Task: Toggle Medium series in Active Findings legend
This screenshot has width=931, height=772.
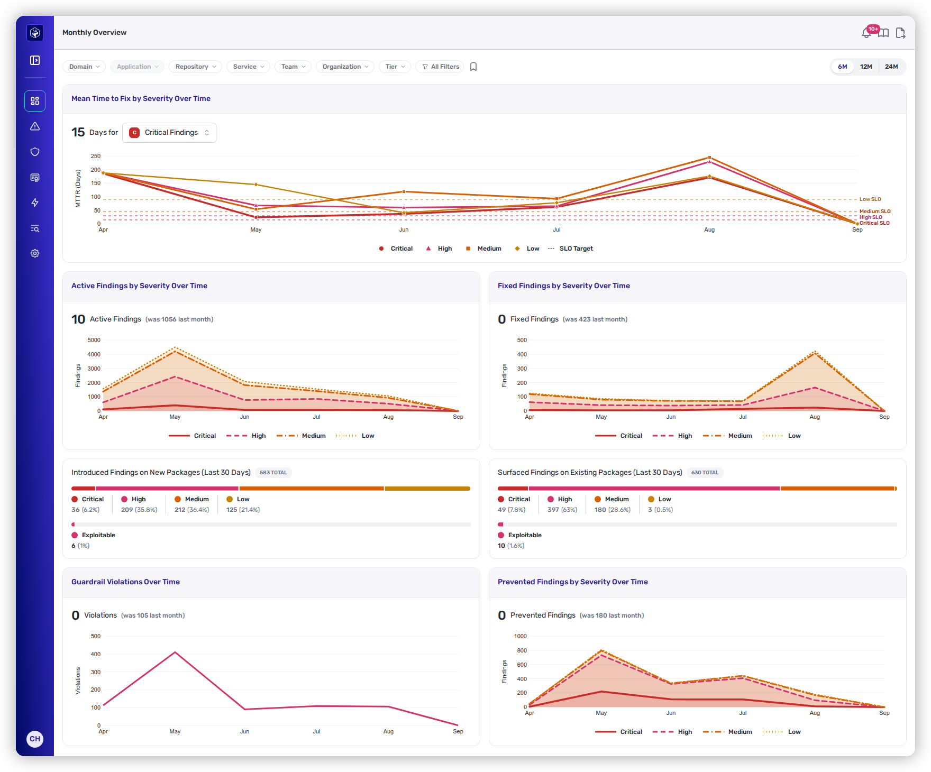Action: [301, 436]
